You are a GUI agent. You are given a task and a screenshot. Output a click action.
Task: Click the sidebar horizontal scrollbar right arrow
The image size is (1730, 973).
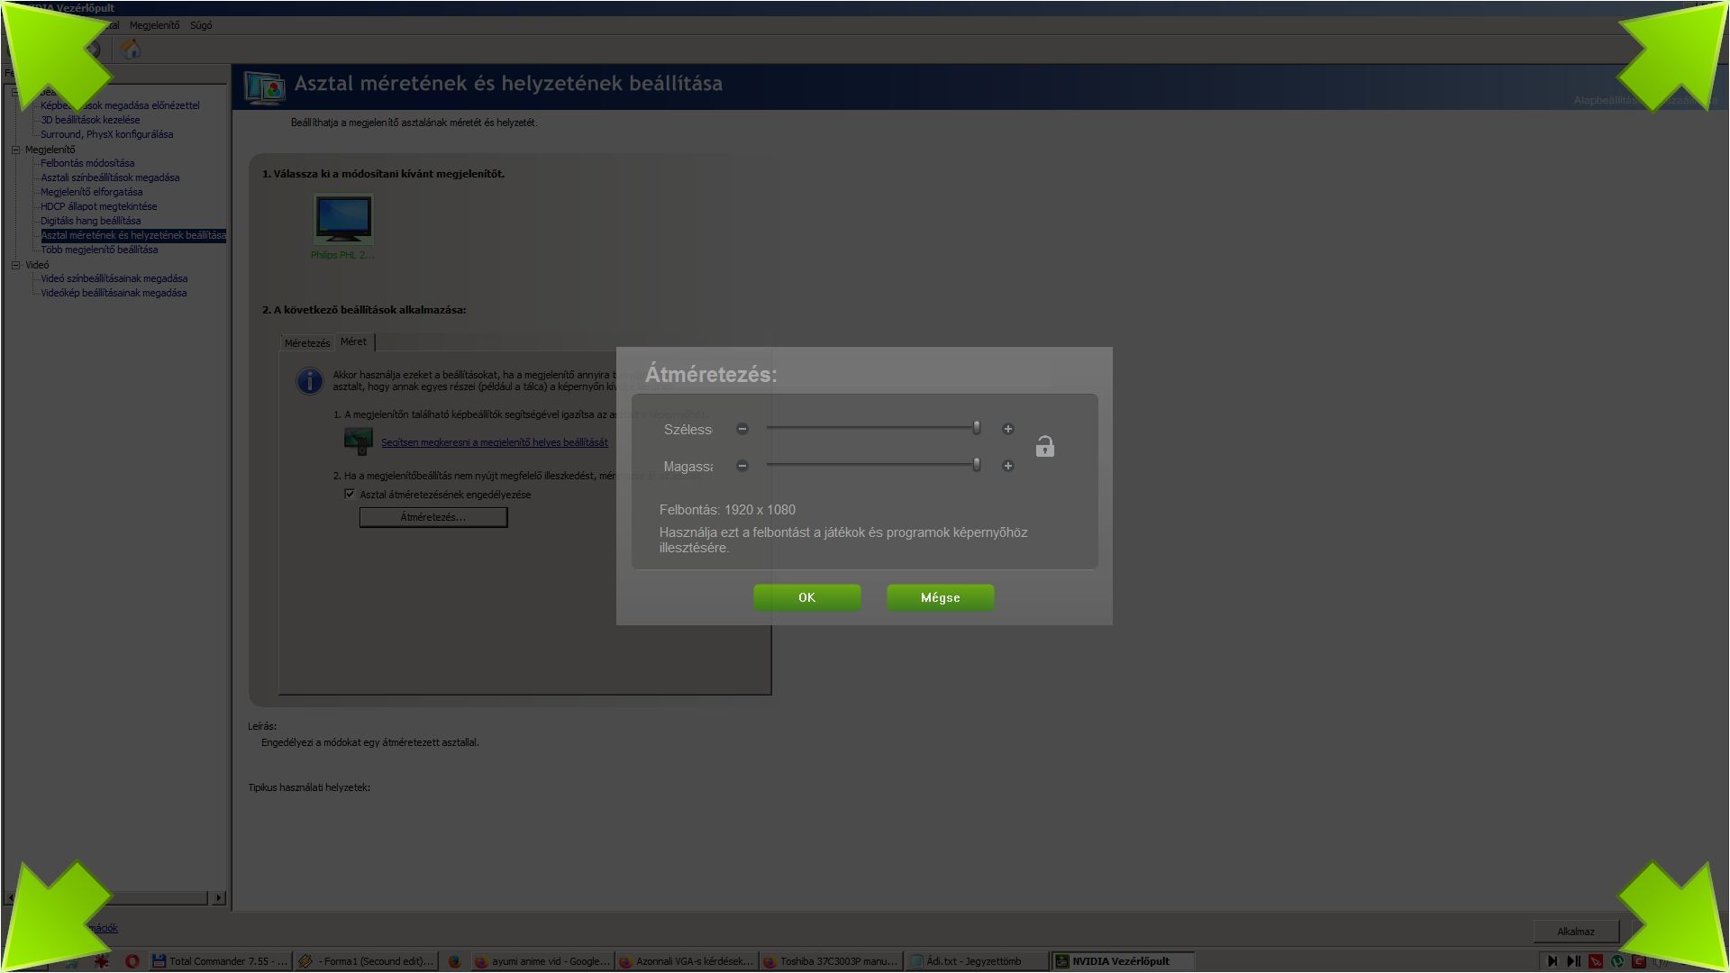[x=218, y=897]
